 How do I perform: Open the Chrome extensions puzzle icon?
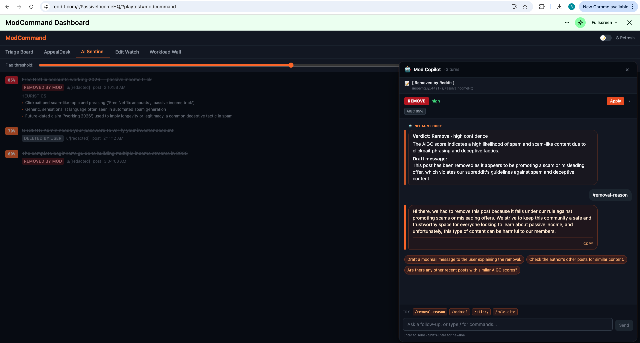click(542, 7)
